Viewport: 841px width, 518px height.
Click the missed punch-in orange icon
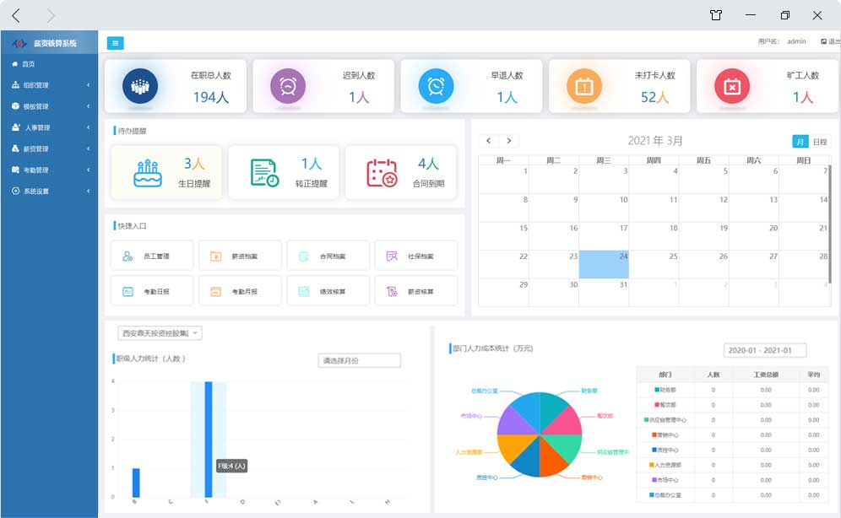click(583, 86)
